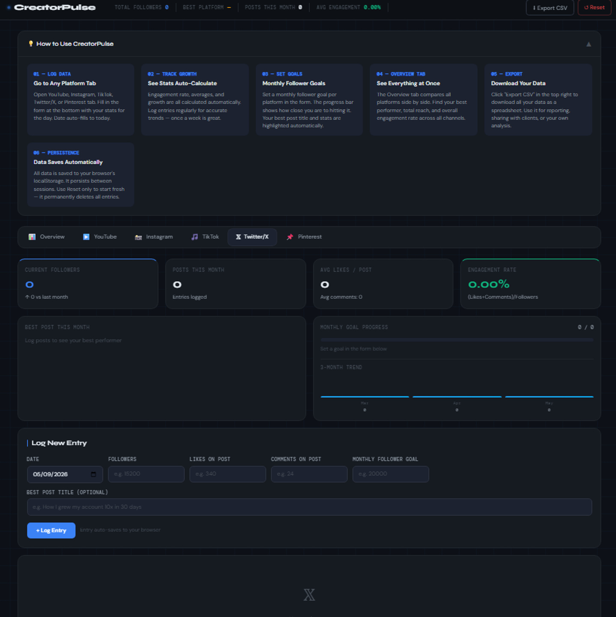Switch to the Overview tab
Image resolution: width=616 pixels, height=617 pixels.
click(x=47, y=237)
